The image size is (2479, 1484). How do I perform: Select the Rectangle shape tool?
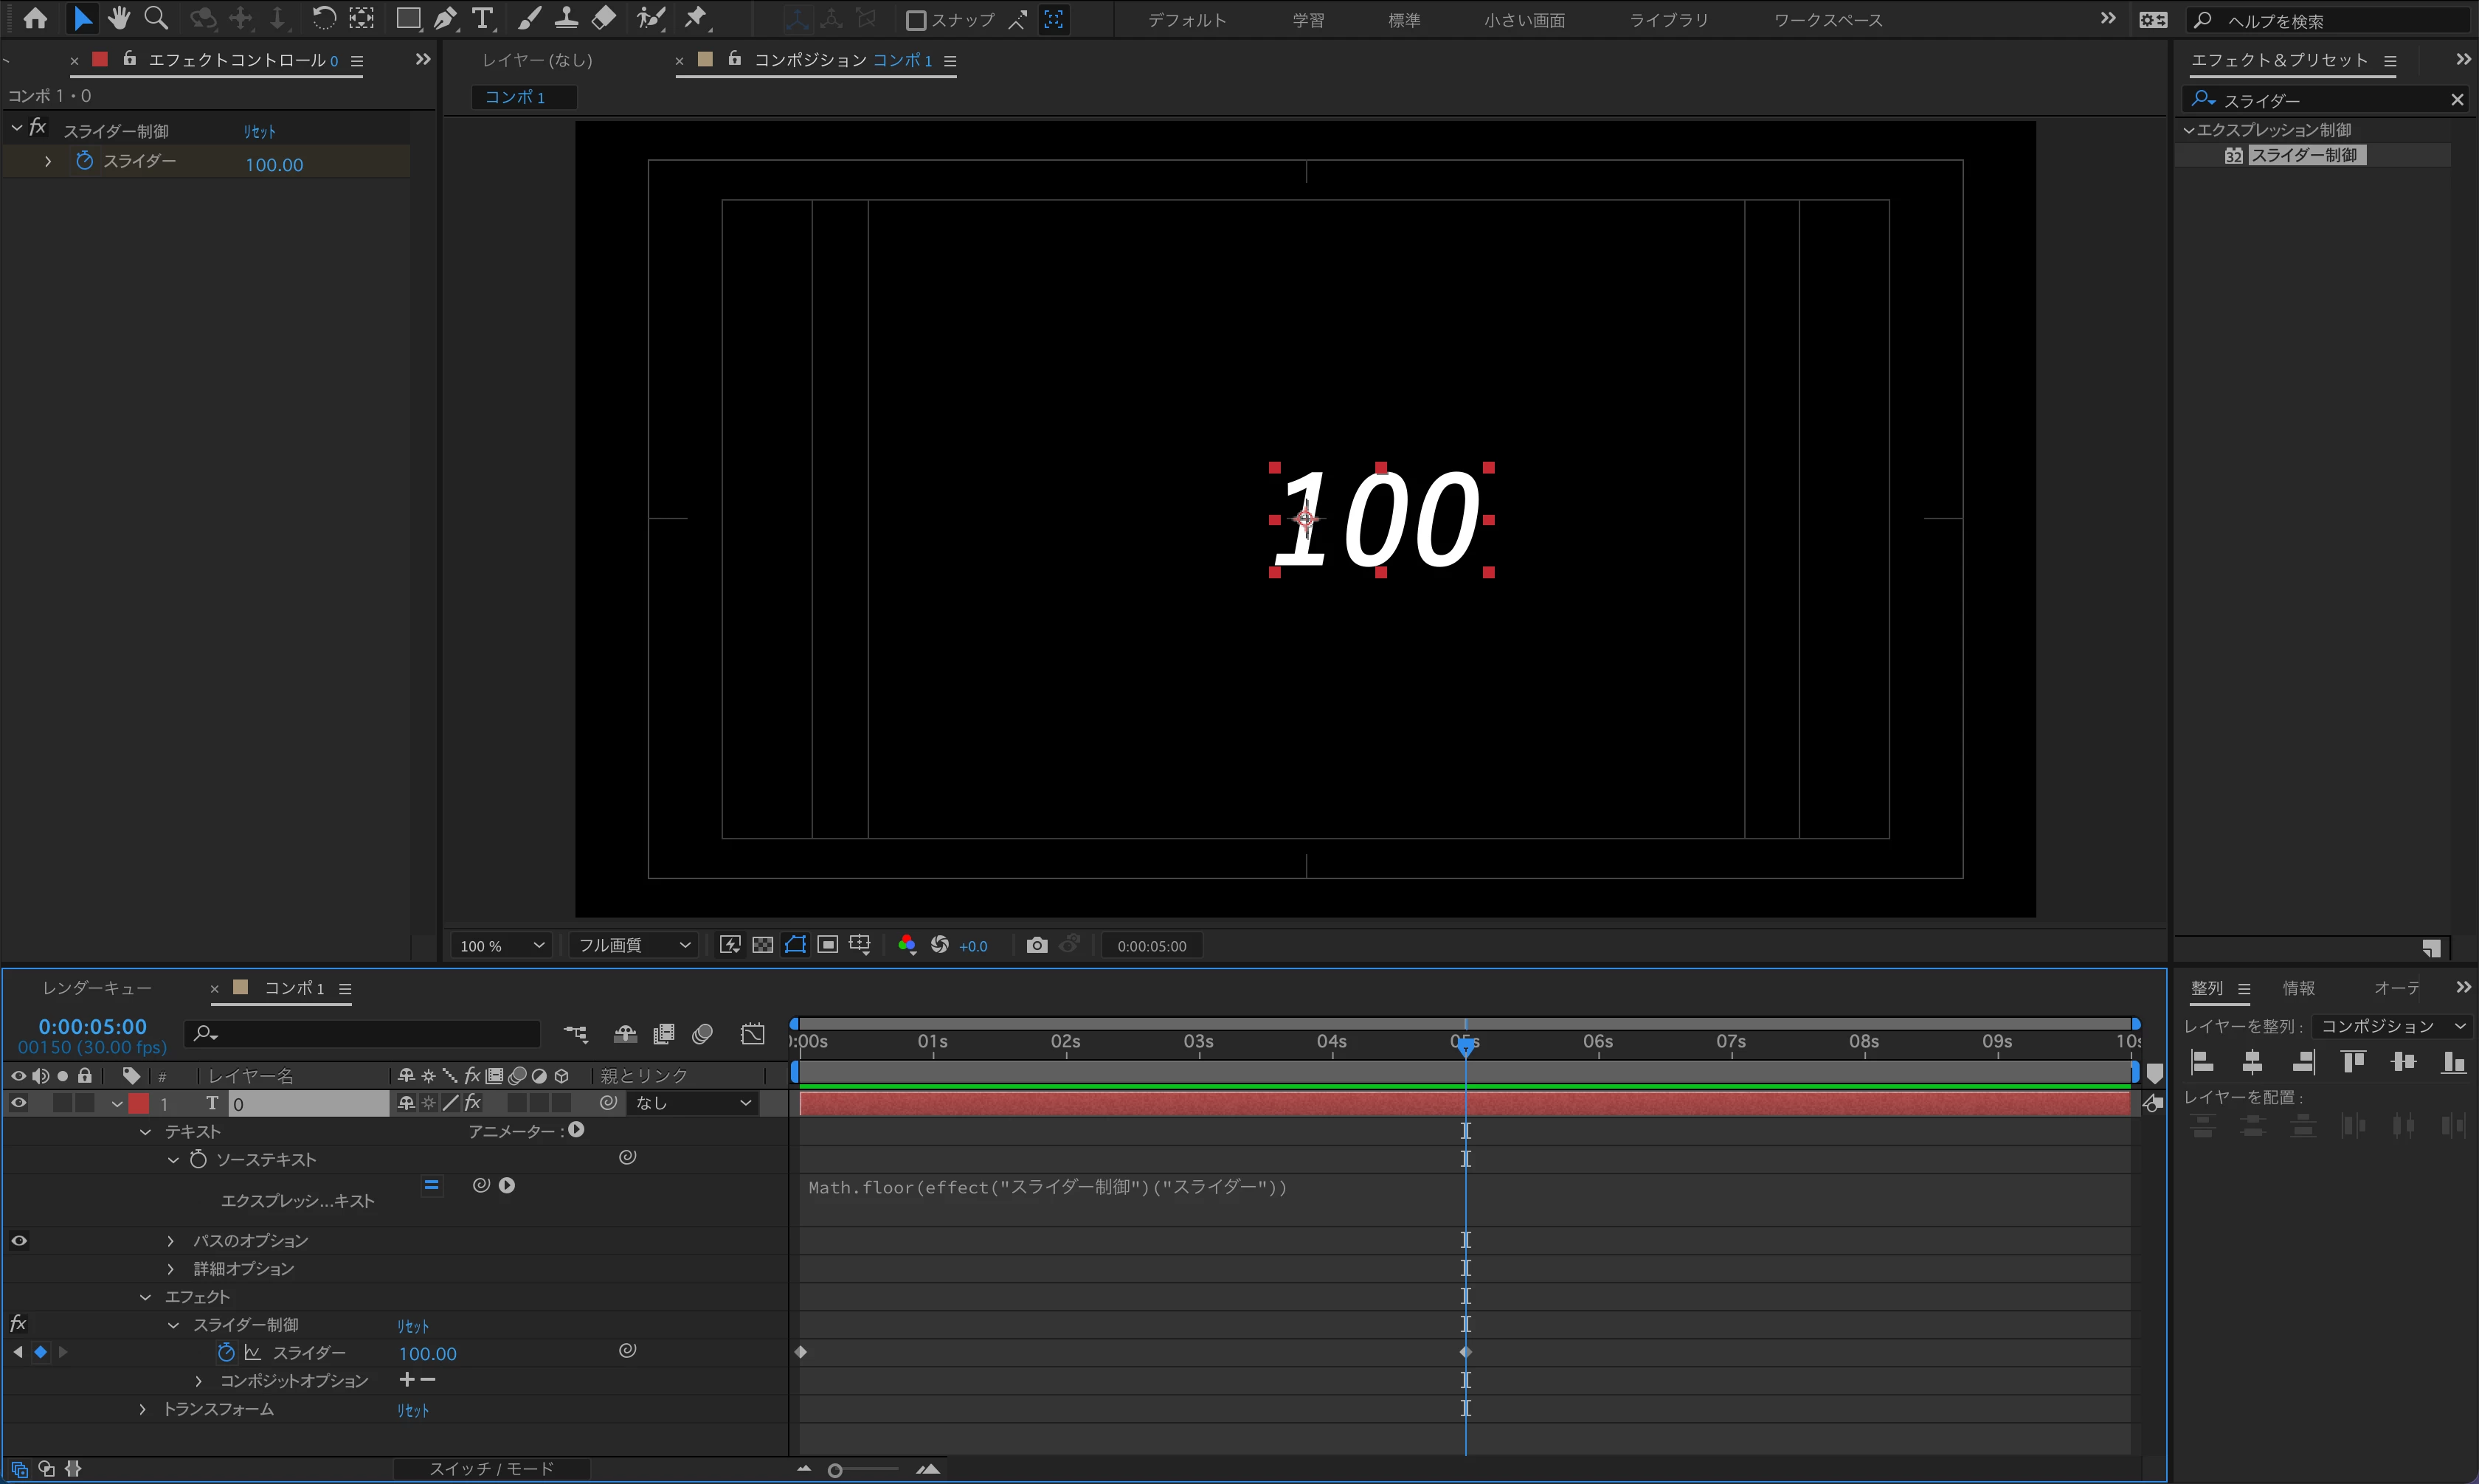408,18
